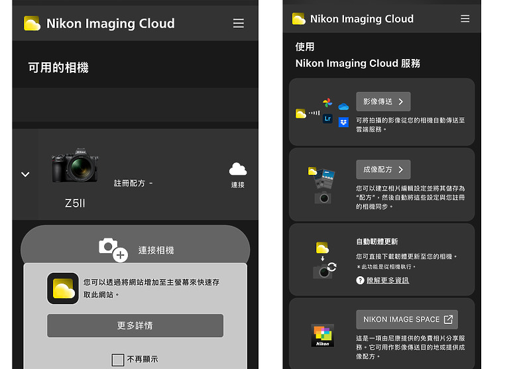Click the camera-plus icon in 連接相機 button
This screenshot has height=369, width=517.
[x=113, y=250]
